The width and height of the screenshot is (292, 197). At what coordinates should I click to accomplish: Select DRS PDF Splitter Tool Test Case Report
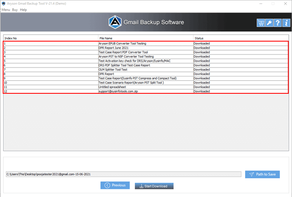[146, 65]
